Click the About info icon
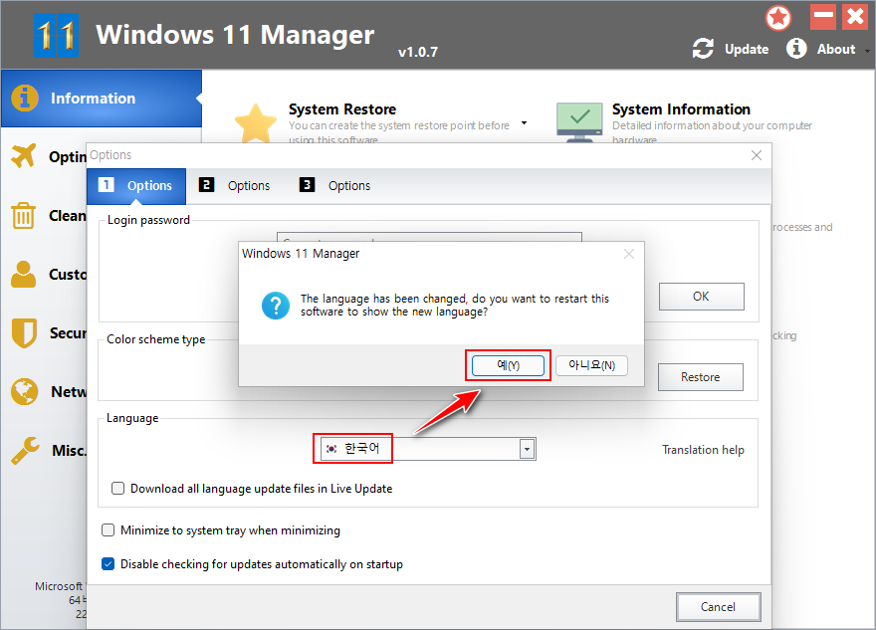 [796, 49]
